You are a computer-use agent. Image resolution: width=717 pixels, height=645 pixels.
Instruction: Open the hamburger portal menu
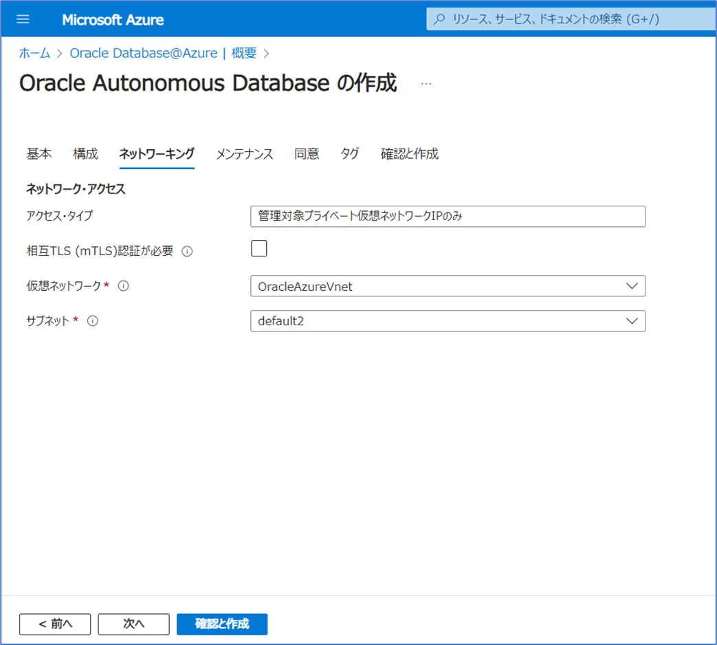[23, 19]
